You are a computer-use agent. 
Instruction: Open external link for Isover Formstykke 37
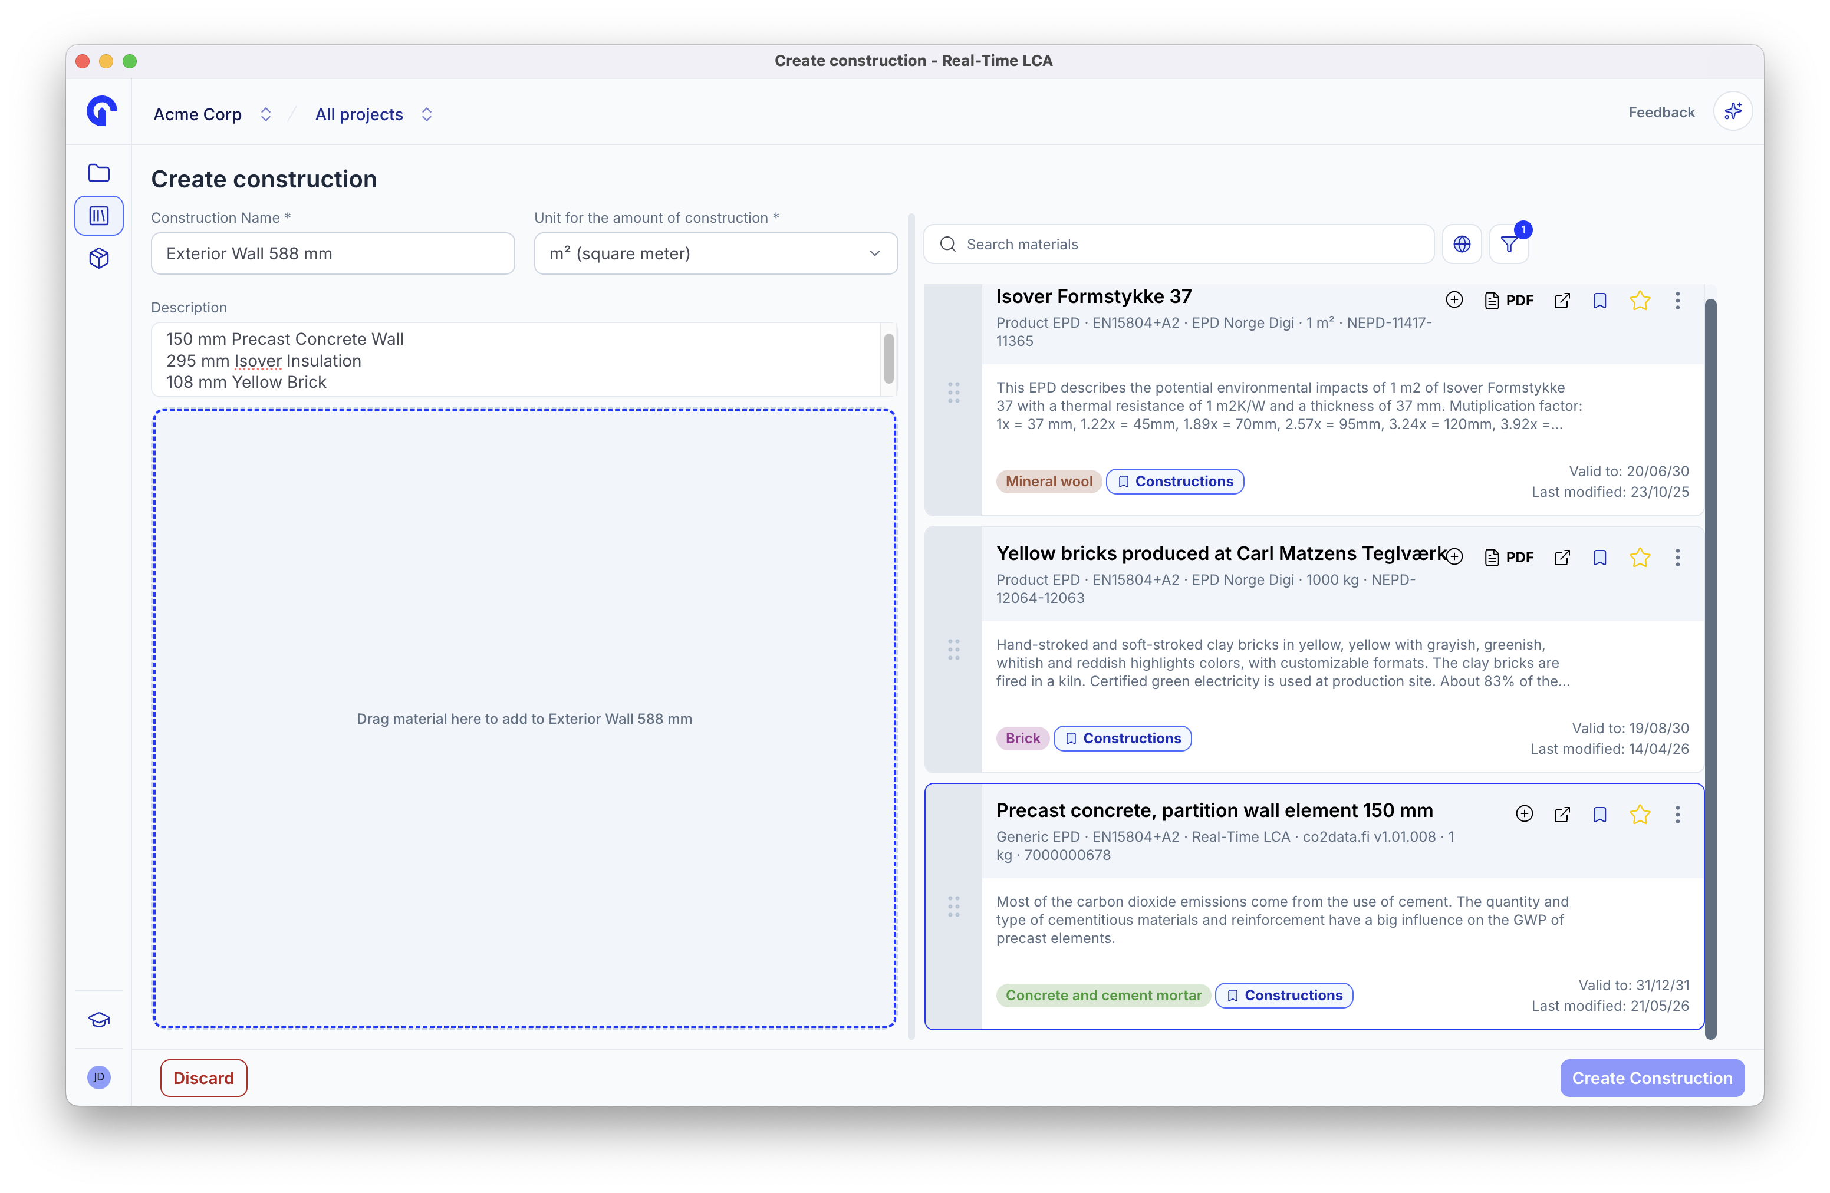(x=1562, y=300)
